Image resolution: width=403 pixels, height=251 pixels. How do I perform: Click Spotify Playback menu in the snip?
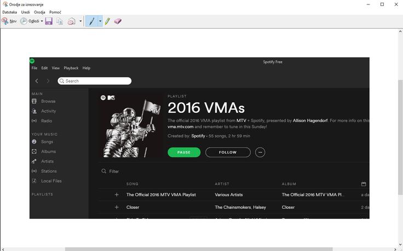pyautogui.click(x=71, y=68)
